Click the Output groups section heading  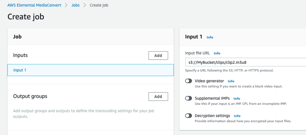coord(30,96)
